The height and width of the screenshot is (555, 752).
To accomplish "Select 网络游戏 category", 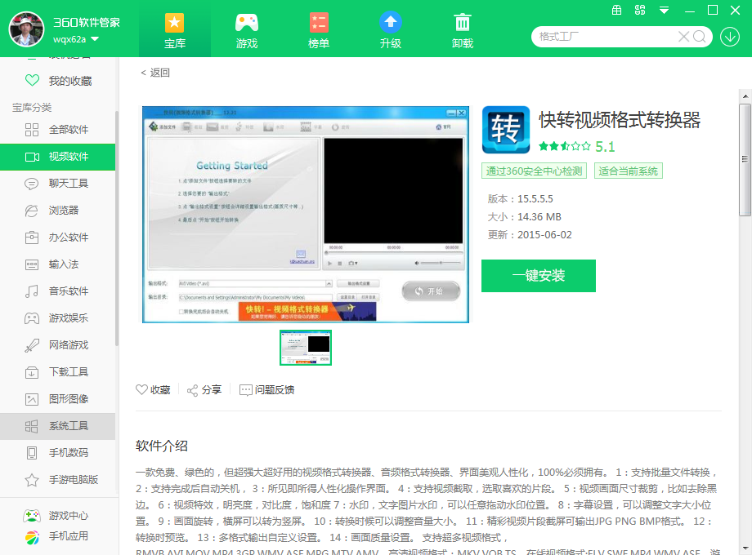I will point(57,344).
